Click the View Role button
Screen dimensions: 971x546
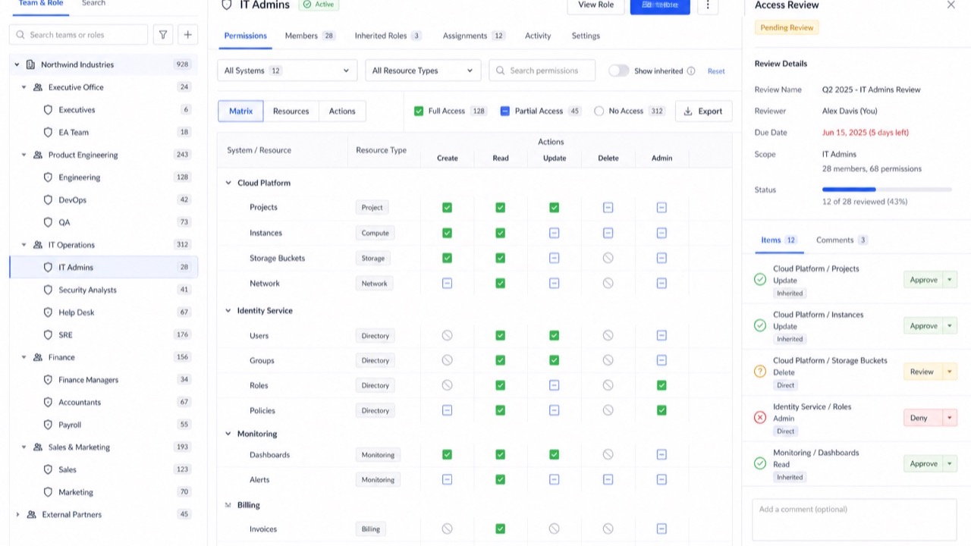point(596,5)
